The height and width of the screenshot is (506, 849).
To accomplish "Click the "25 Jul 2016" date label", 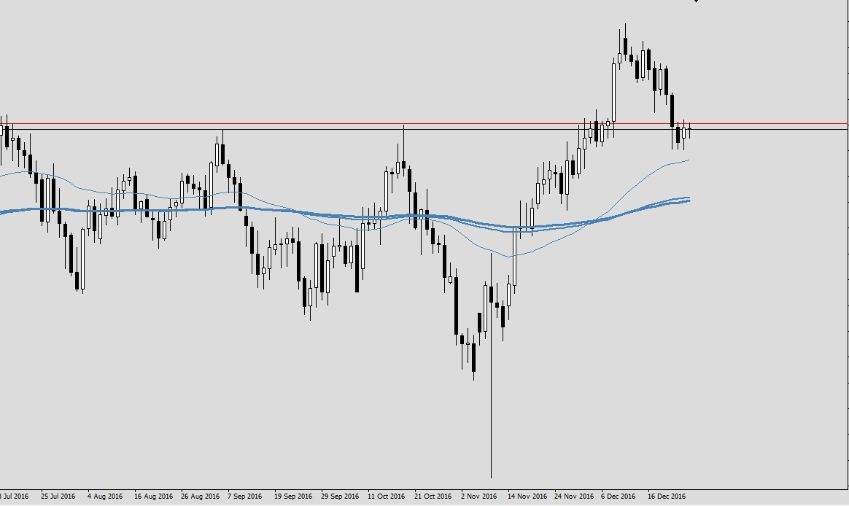I will click(x=58, y=497).
